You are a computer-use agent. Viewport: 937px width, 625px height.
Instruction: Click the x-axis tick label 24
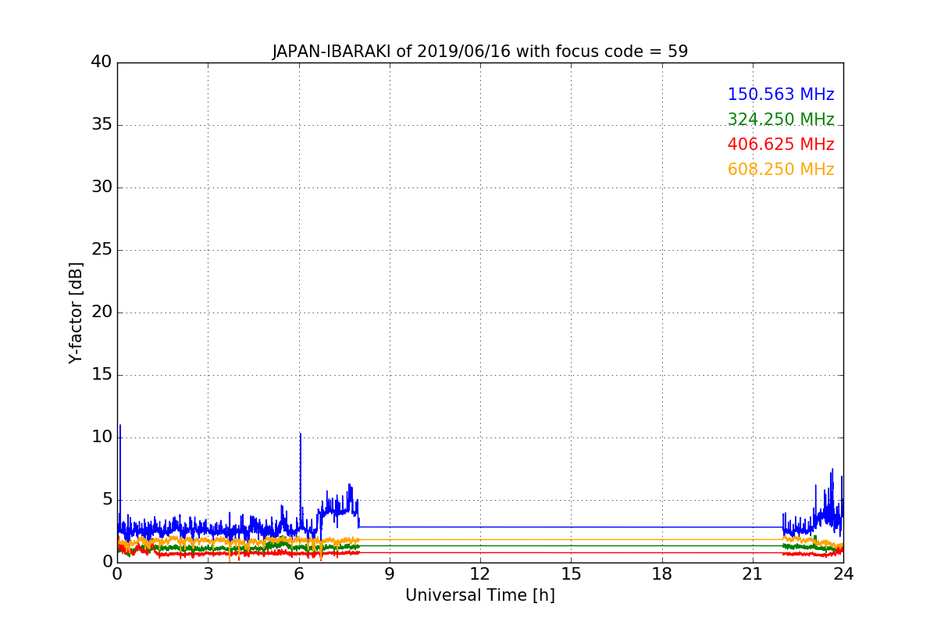pyautogui.click(x=843, y=574)
